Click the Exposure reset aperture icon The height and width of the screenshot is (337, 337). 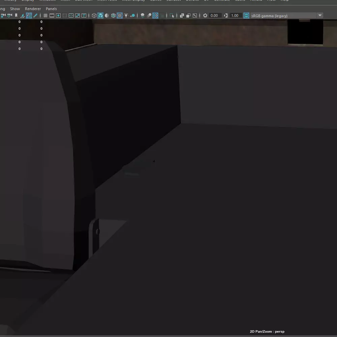coord(205,16)
